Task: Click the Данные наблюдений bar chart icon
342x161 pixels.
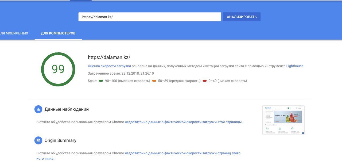Action: click(38, 109)
